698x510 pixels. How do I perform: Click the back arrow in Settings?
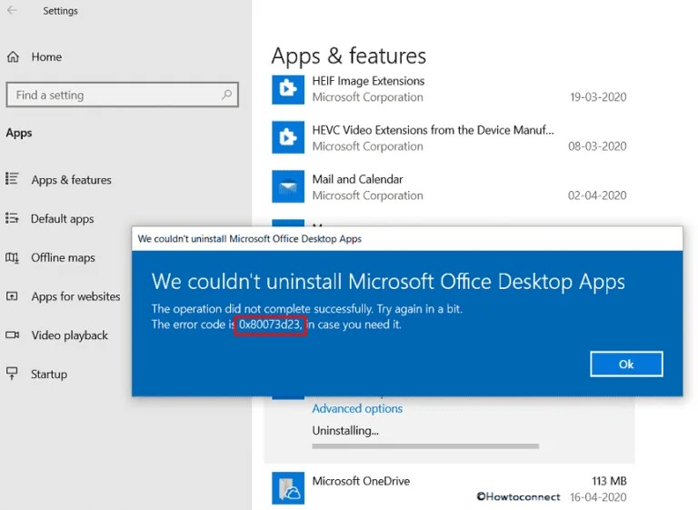click(x=13, y=10)
